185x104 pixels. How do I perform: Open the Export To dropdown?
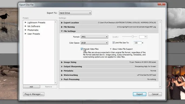click(75, 13)
